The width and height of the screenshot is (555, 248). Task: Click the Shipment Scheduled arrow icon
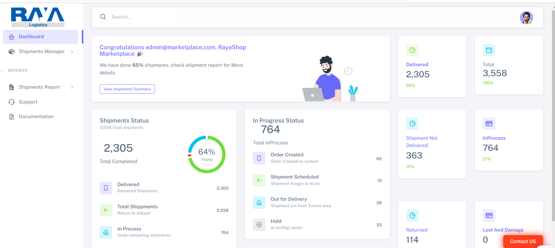(x=259, y=180)
